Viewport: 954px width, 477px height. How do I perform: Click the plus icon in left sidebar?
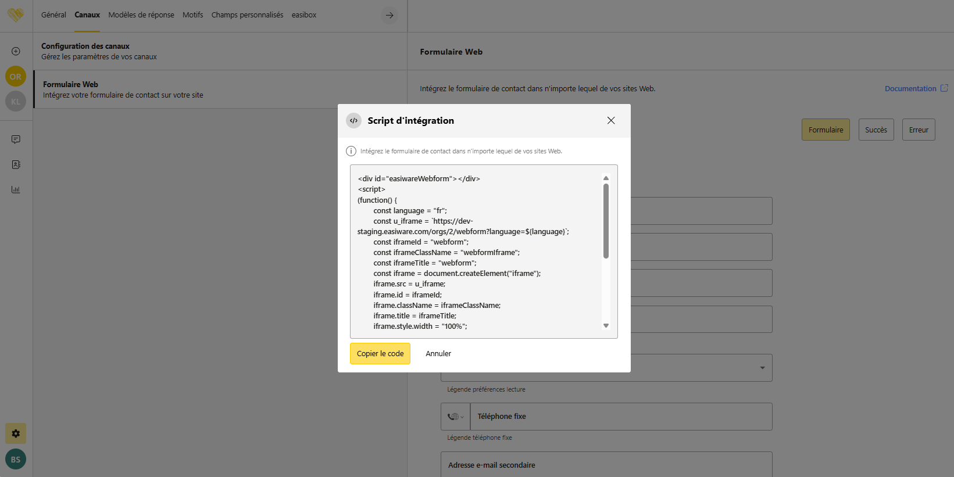tap(16, 51)
